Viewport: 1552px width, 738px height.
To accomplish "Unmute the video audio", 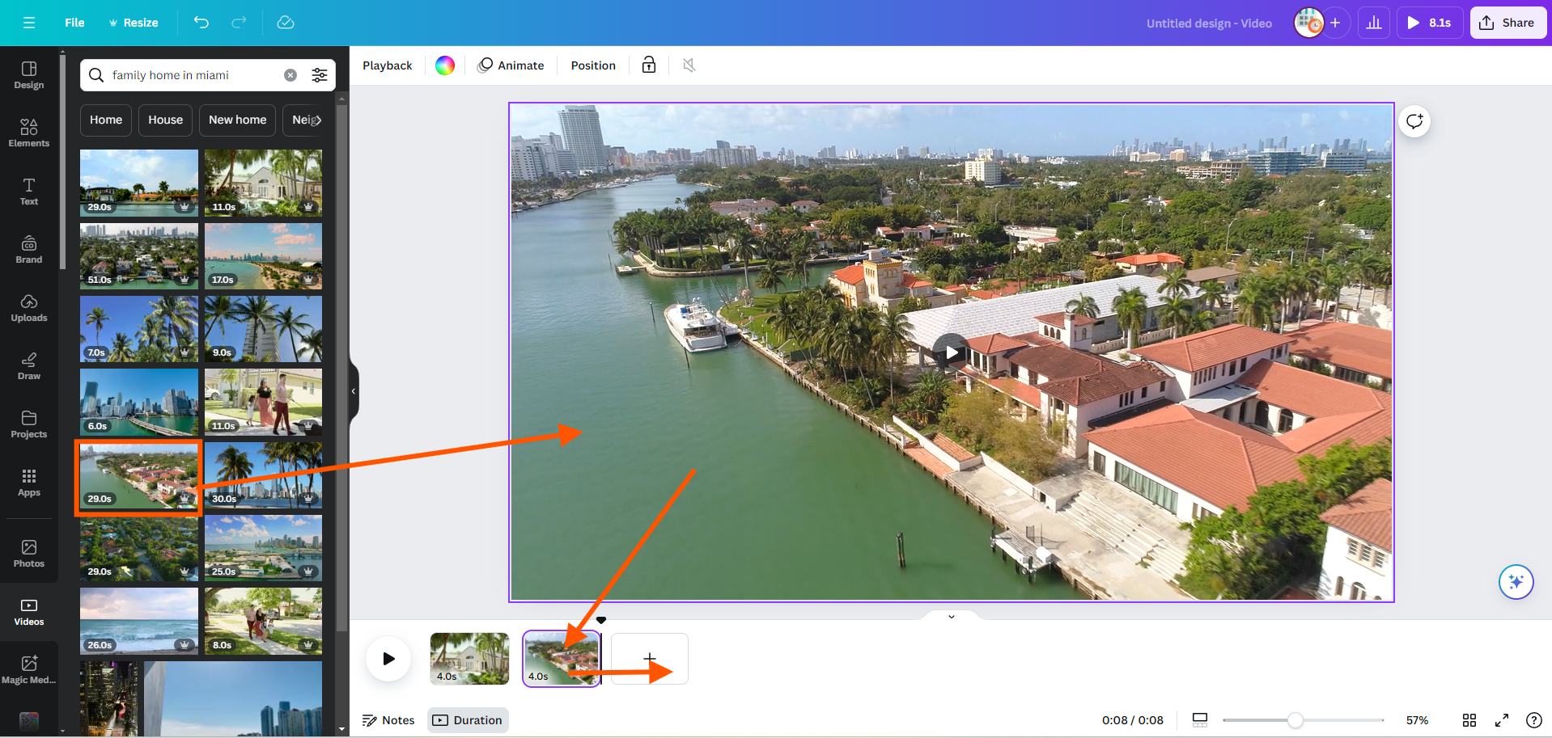I will click(x=689, y=65).
